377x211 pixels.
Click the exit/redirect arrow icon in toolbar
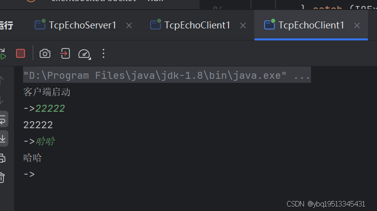click(x=65, y=53)
